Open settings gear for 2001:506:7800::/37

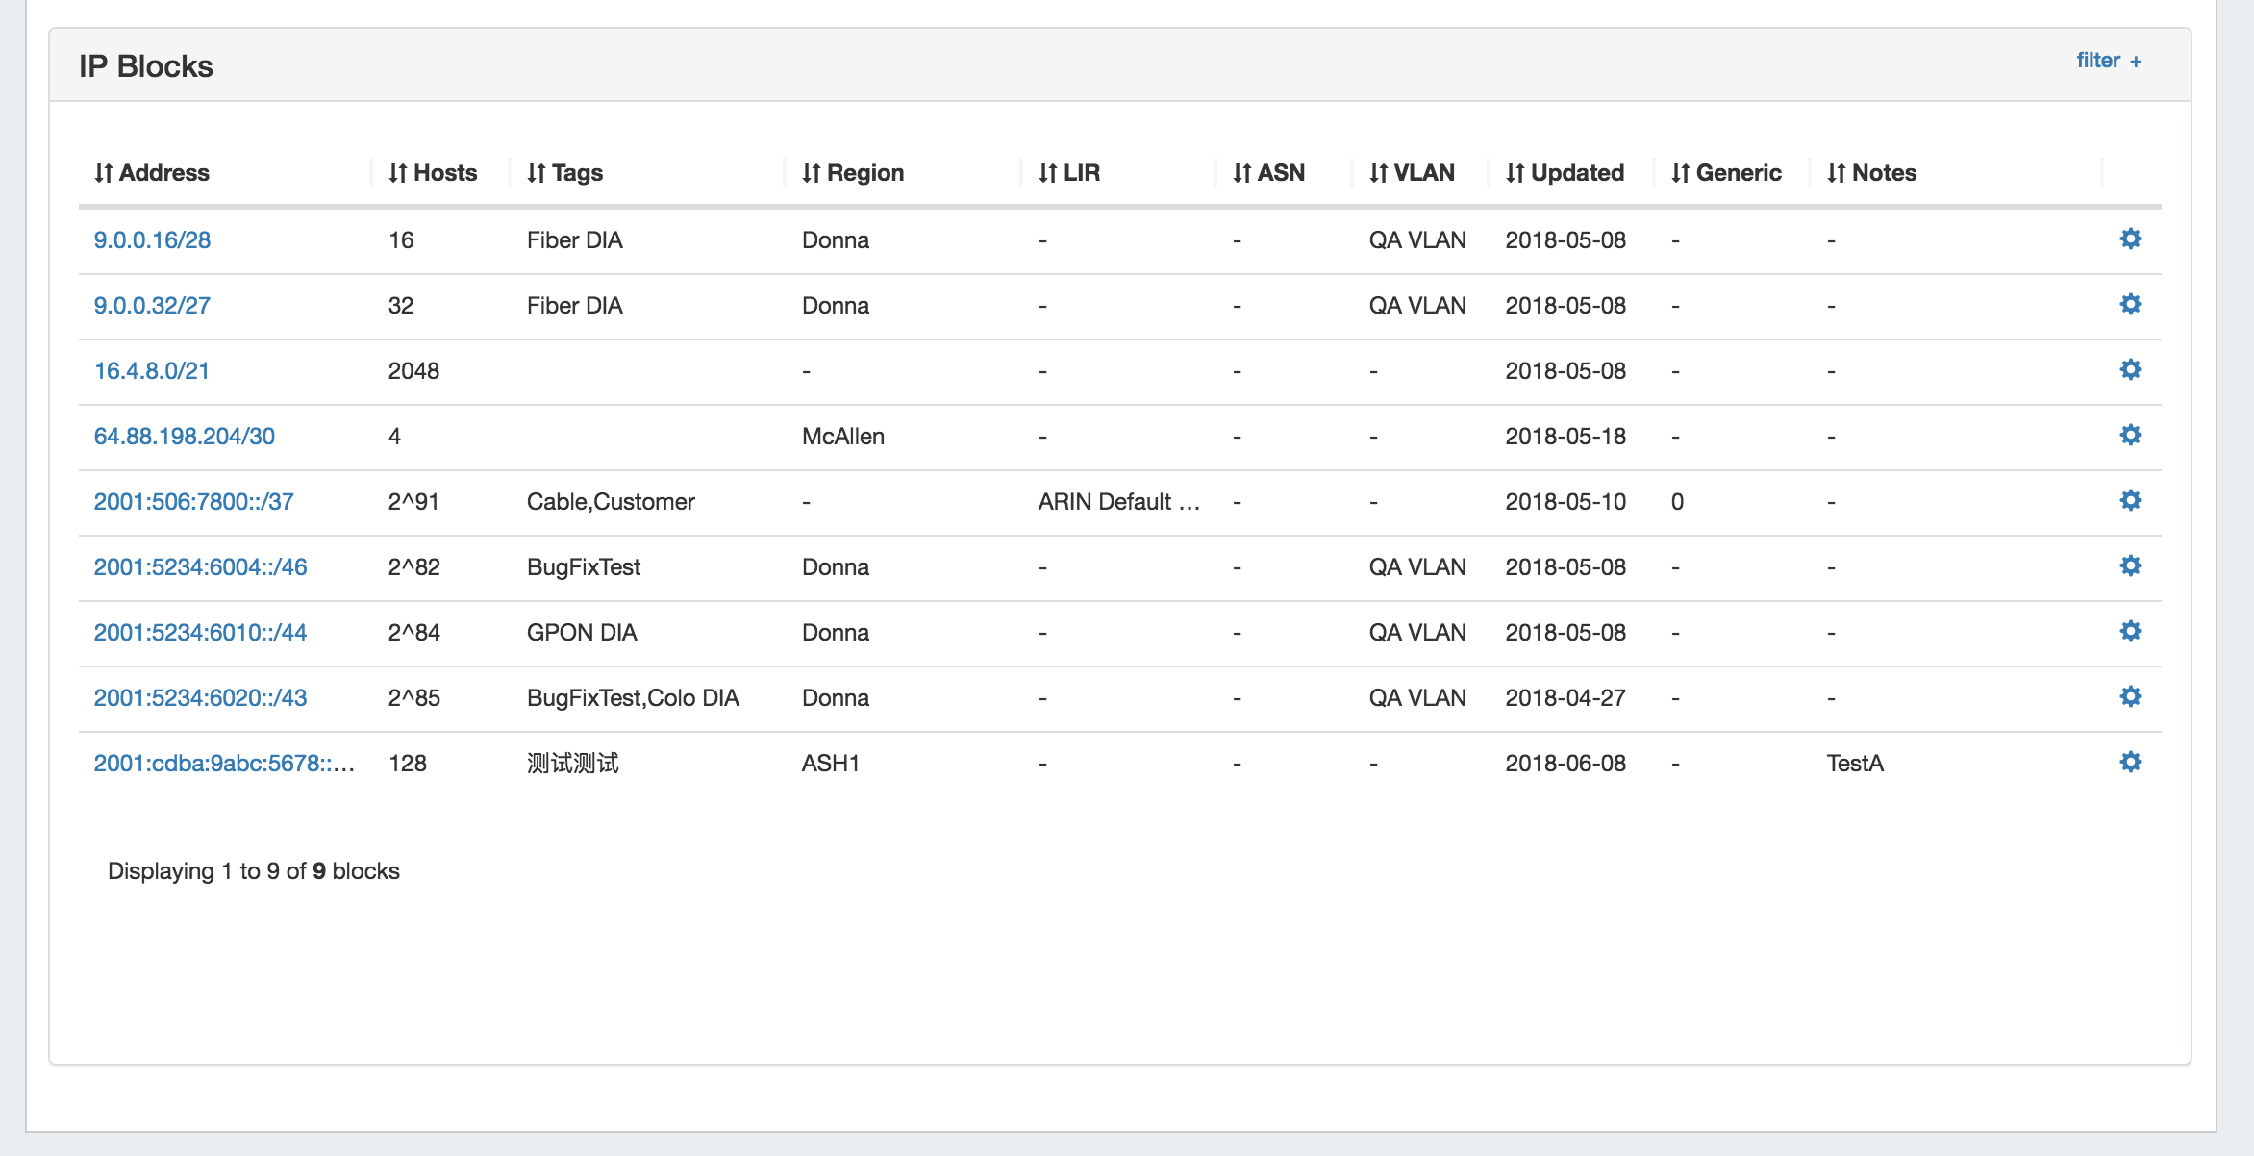[2130, 500]
